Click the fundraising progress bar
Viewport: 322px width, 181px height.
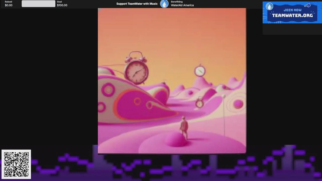pyautogui.click(x=38, y=4)
